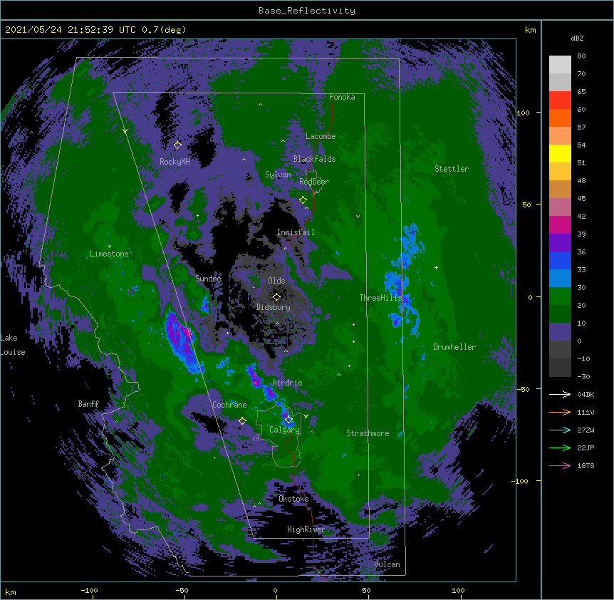Click the Limestone label
Screen dimensions: 614x600
[109, 254]
